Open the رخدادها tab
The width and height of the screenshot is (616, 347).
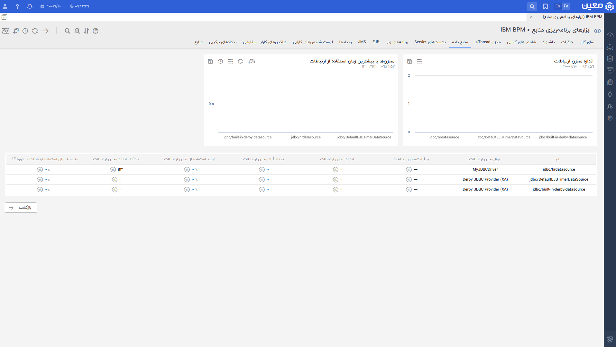click(x=345, y=42)
